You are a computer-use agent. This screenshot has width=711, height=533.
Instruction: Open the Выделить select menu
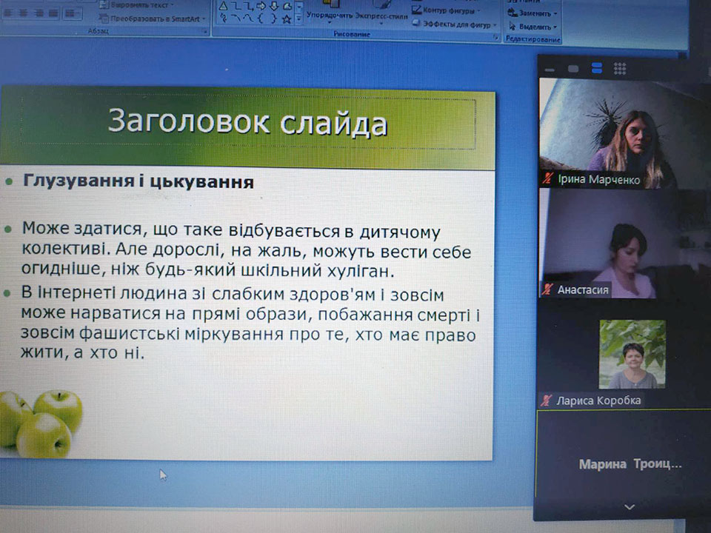[x=533, y=27]
